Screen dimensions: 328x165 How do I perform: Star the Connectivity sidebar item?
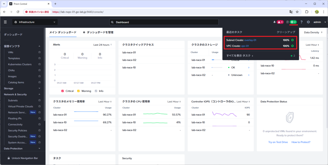pos(39,124)
